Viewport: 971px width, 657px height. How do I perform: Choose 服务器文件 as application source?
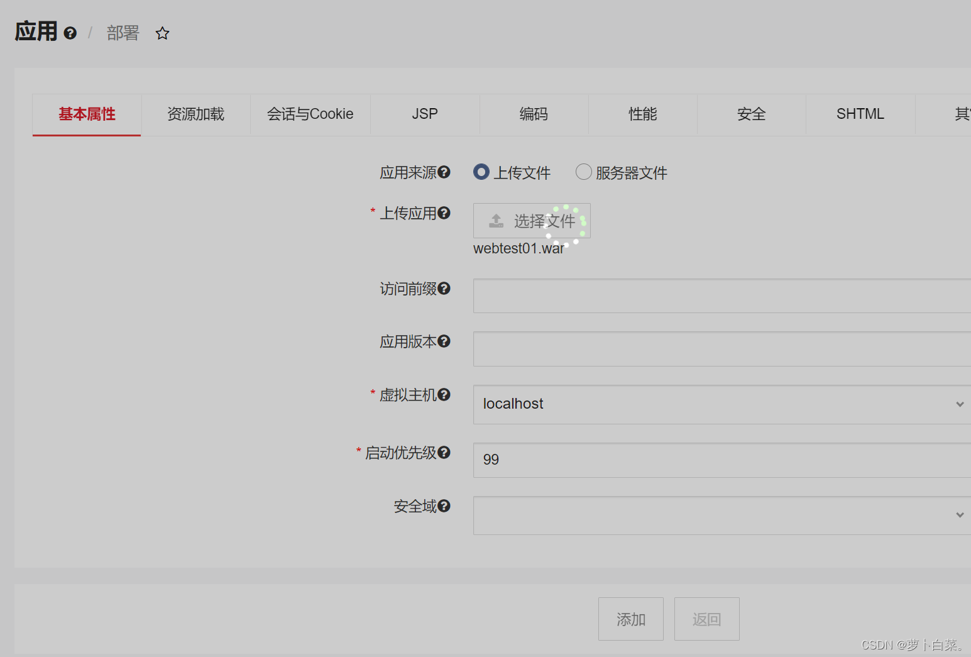pyautogui.click(x=583, y=172)
